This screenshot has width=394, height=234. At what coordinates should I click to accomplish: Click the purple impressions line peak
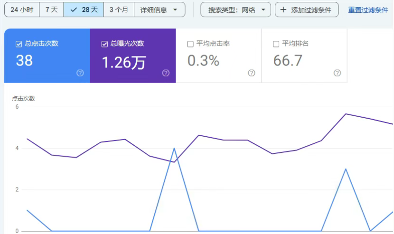(346, 114)
